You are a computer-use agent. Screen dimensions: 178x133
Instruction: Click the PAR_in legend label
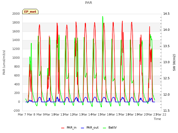coord(71,127)
